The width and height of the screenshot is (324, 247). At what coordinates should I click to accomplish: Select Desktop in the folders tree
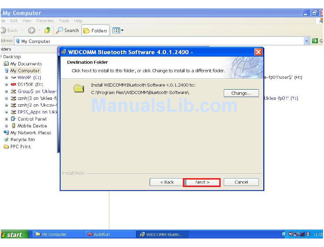(x=12, y=57)
